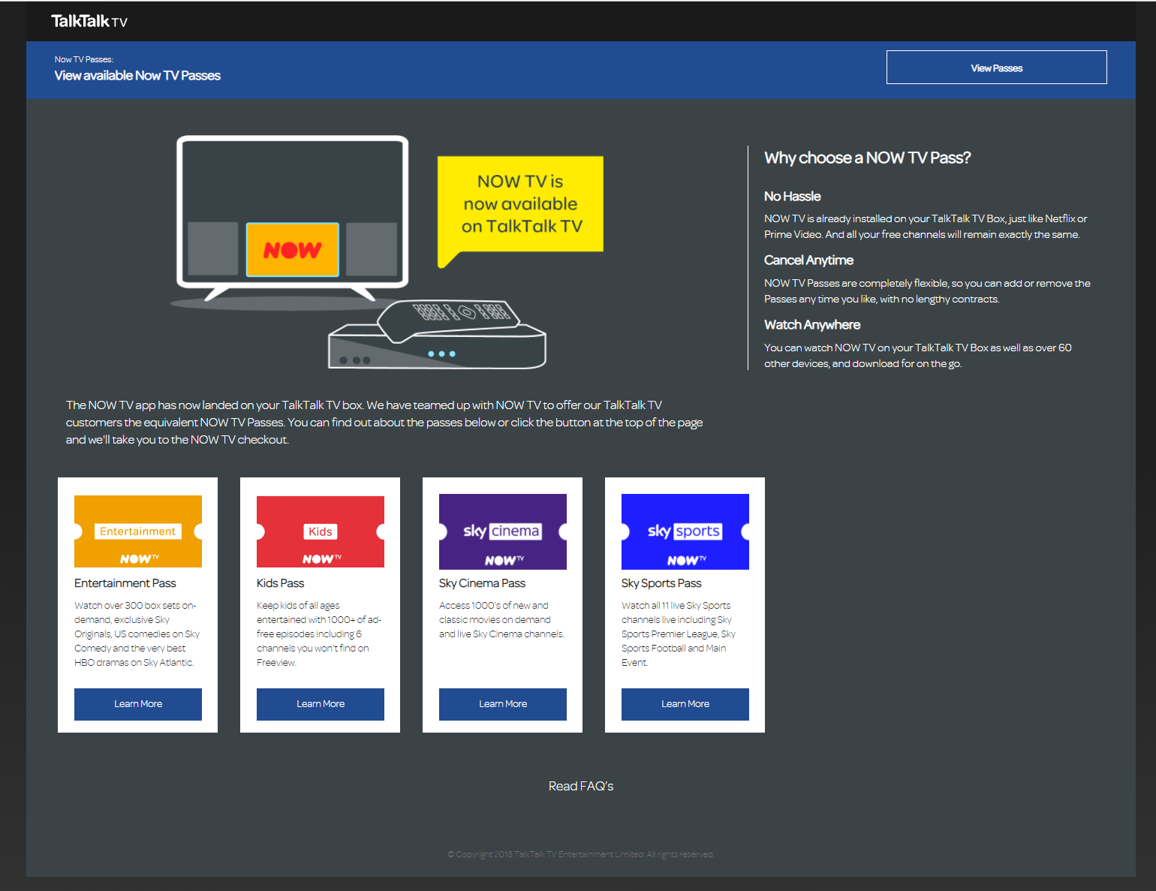This screenshot has height=891, width=1156.
Task: Click the 'Why choose a NOW TV Pass?' heading
Action: tap(867, 158)
